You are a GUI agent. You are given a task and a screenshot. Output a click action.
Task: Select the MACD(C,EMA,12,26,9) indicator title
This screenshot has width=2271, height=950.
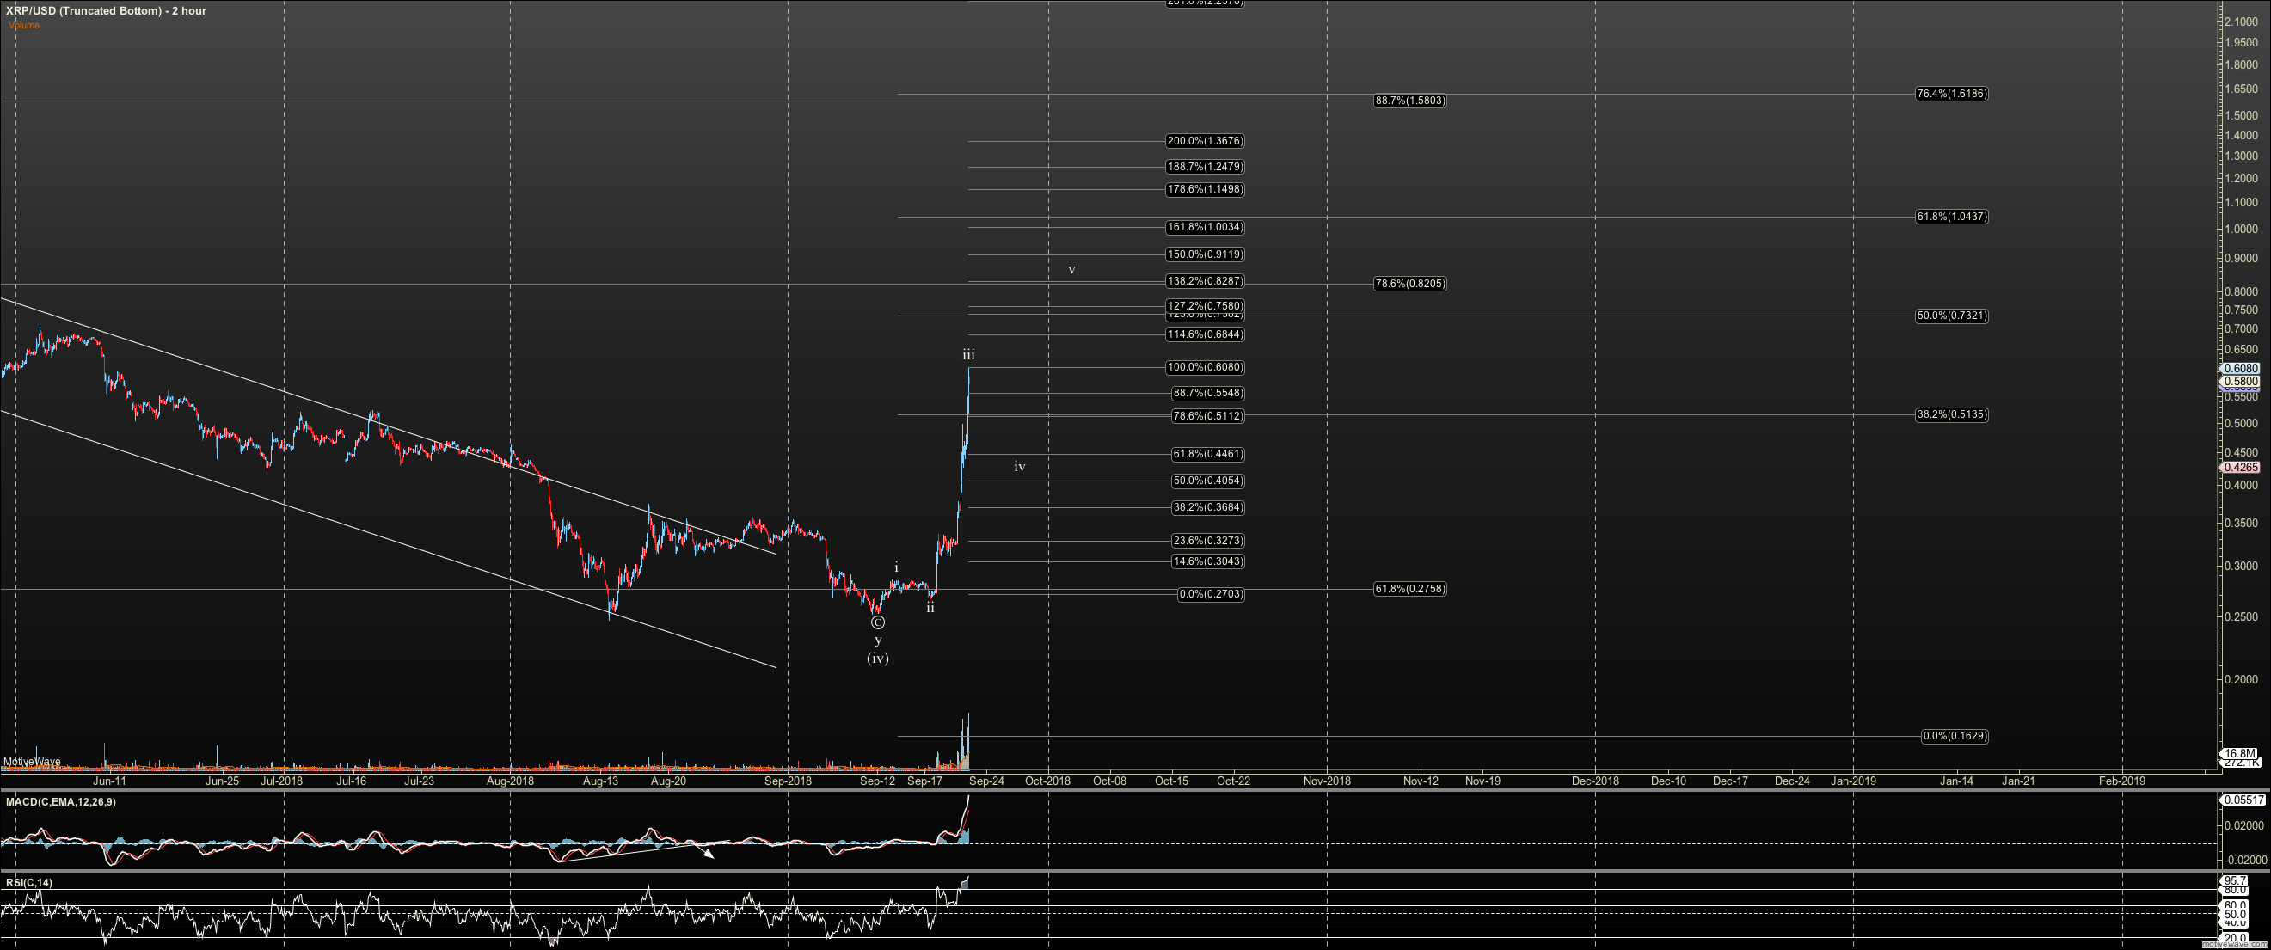(61, 802)
